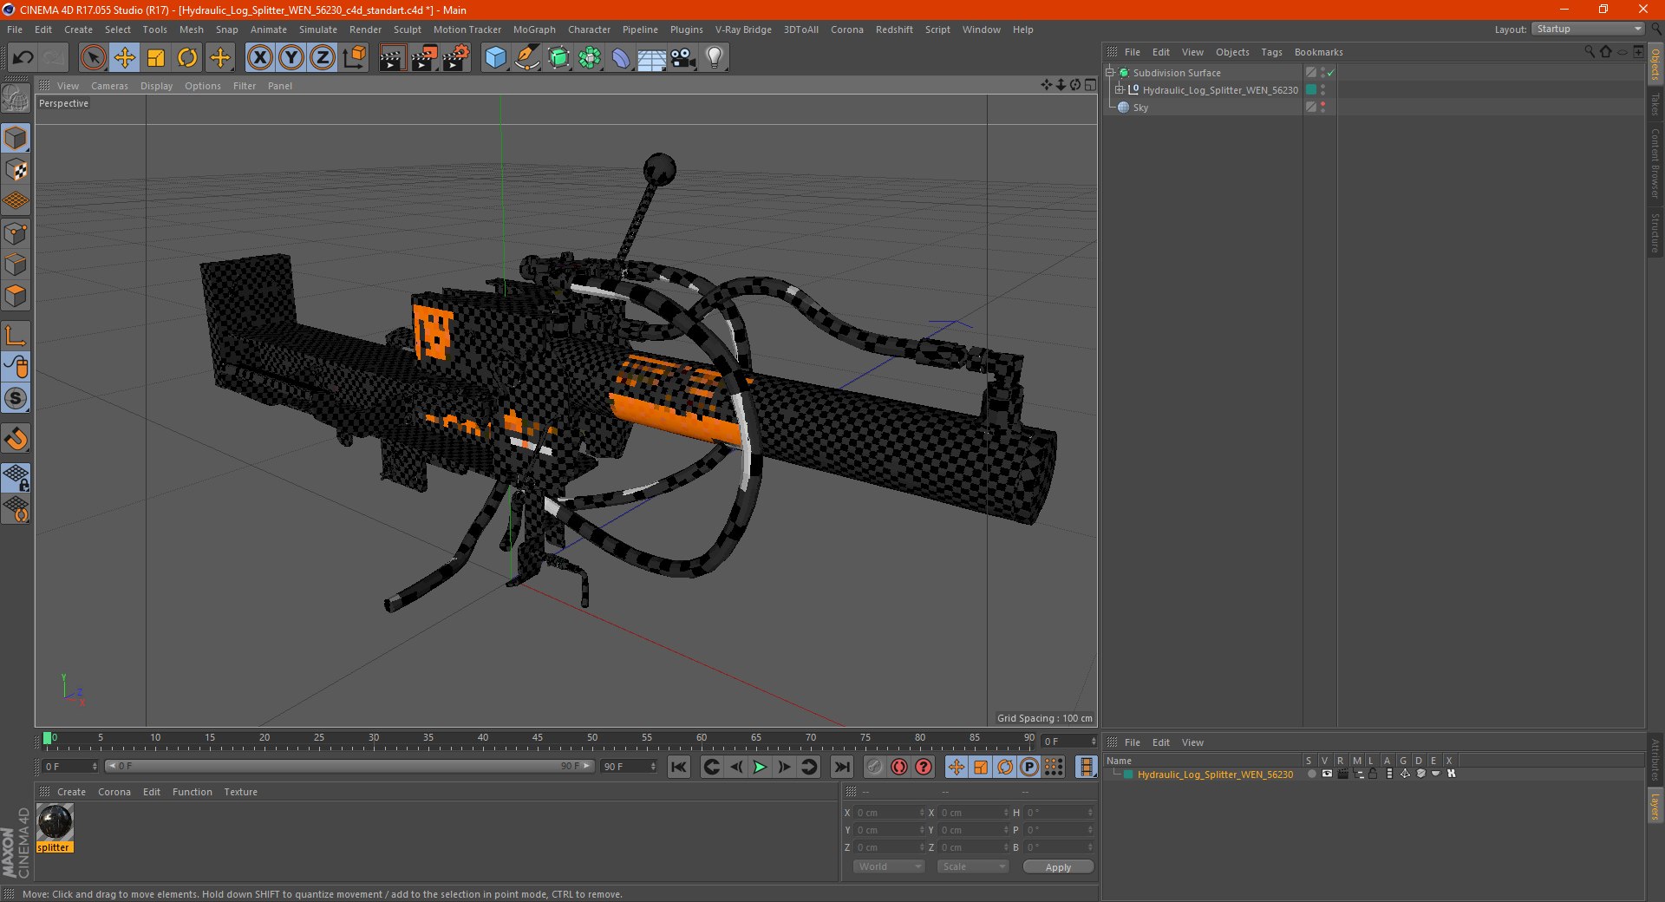Click the Render View clapperboard icon
Screen dimensions: 1665x902
[392, 58]
